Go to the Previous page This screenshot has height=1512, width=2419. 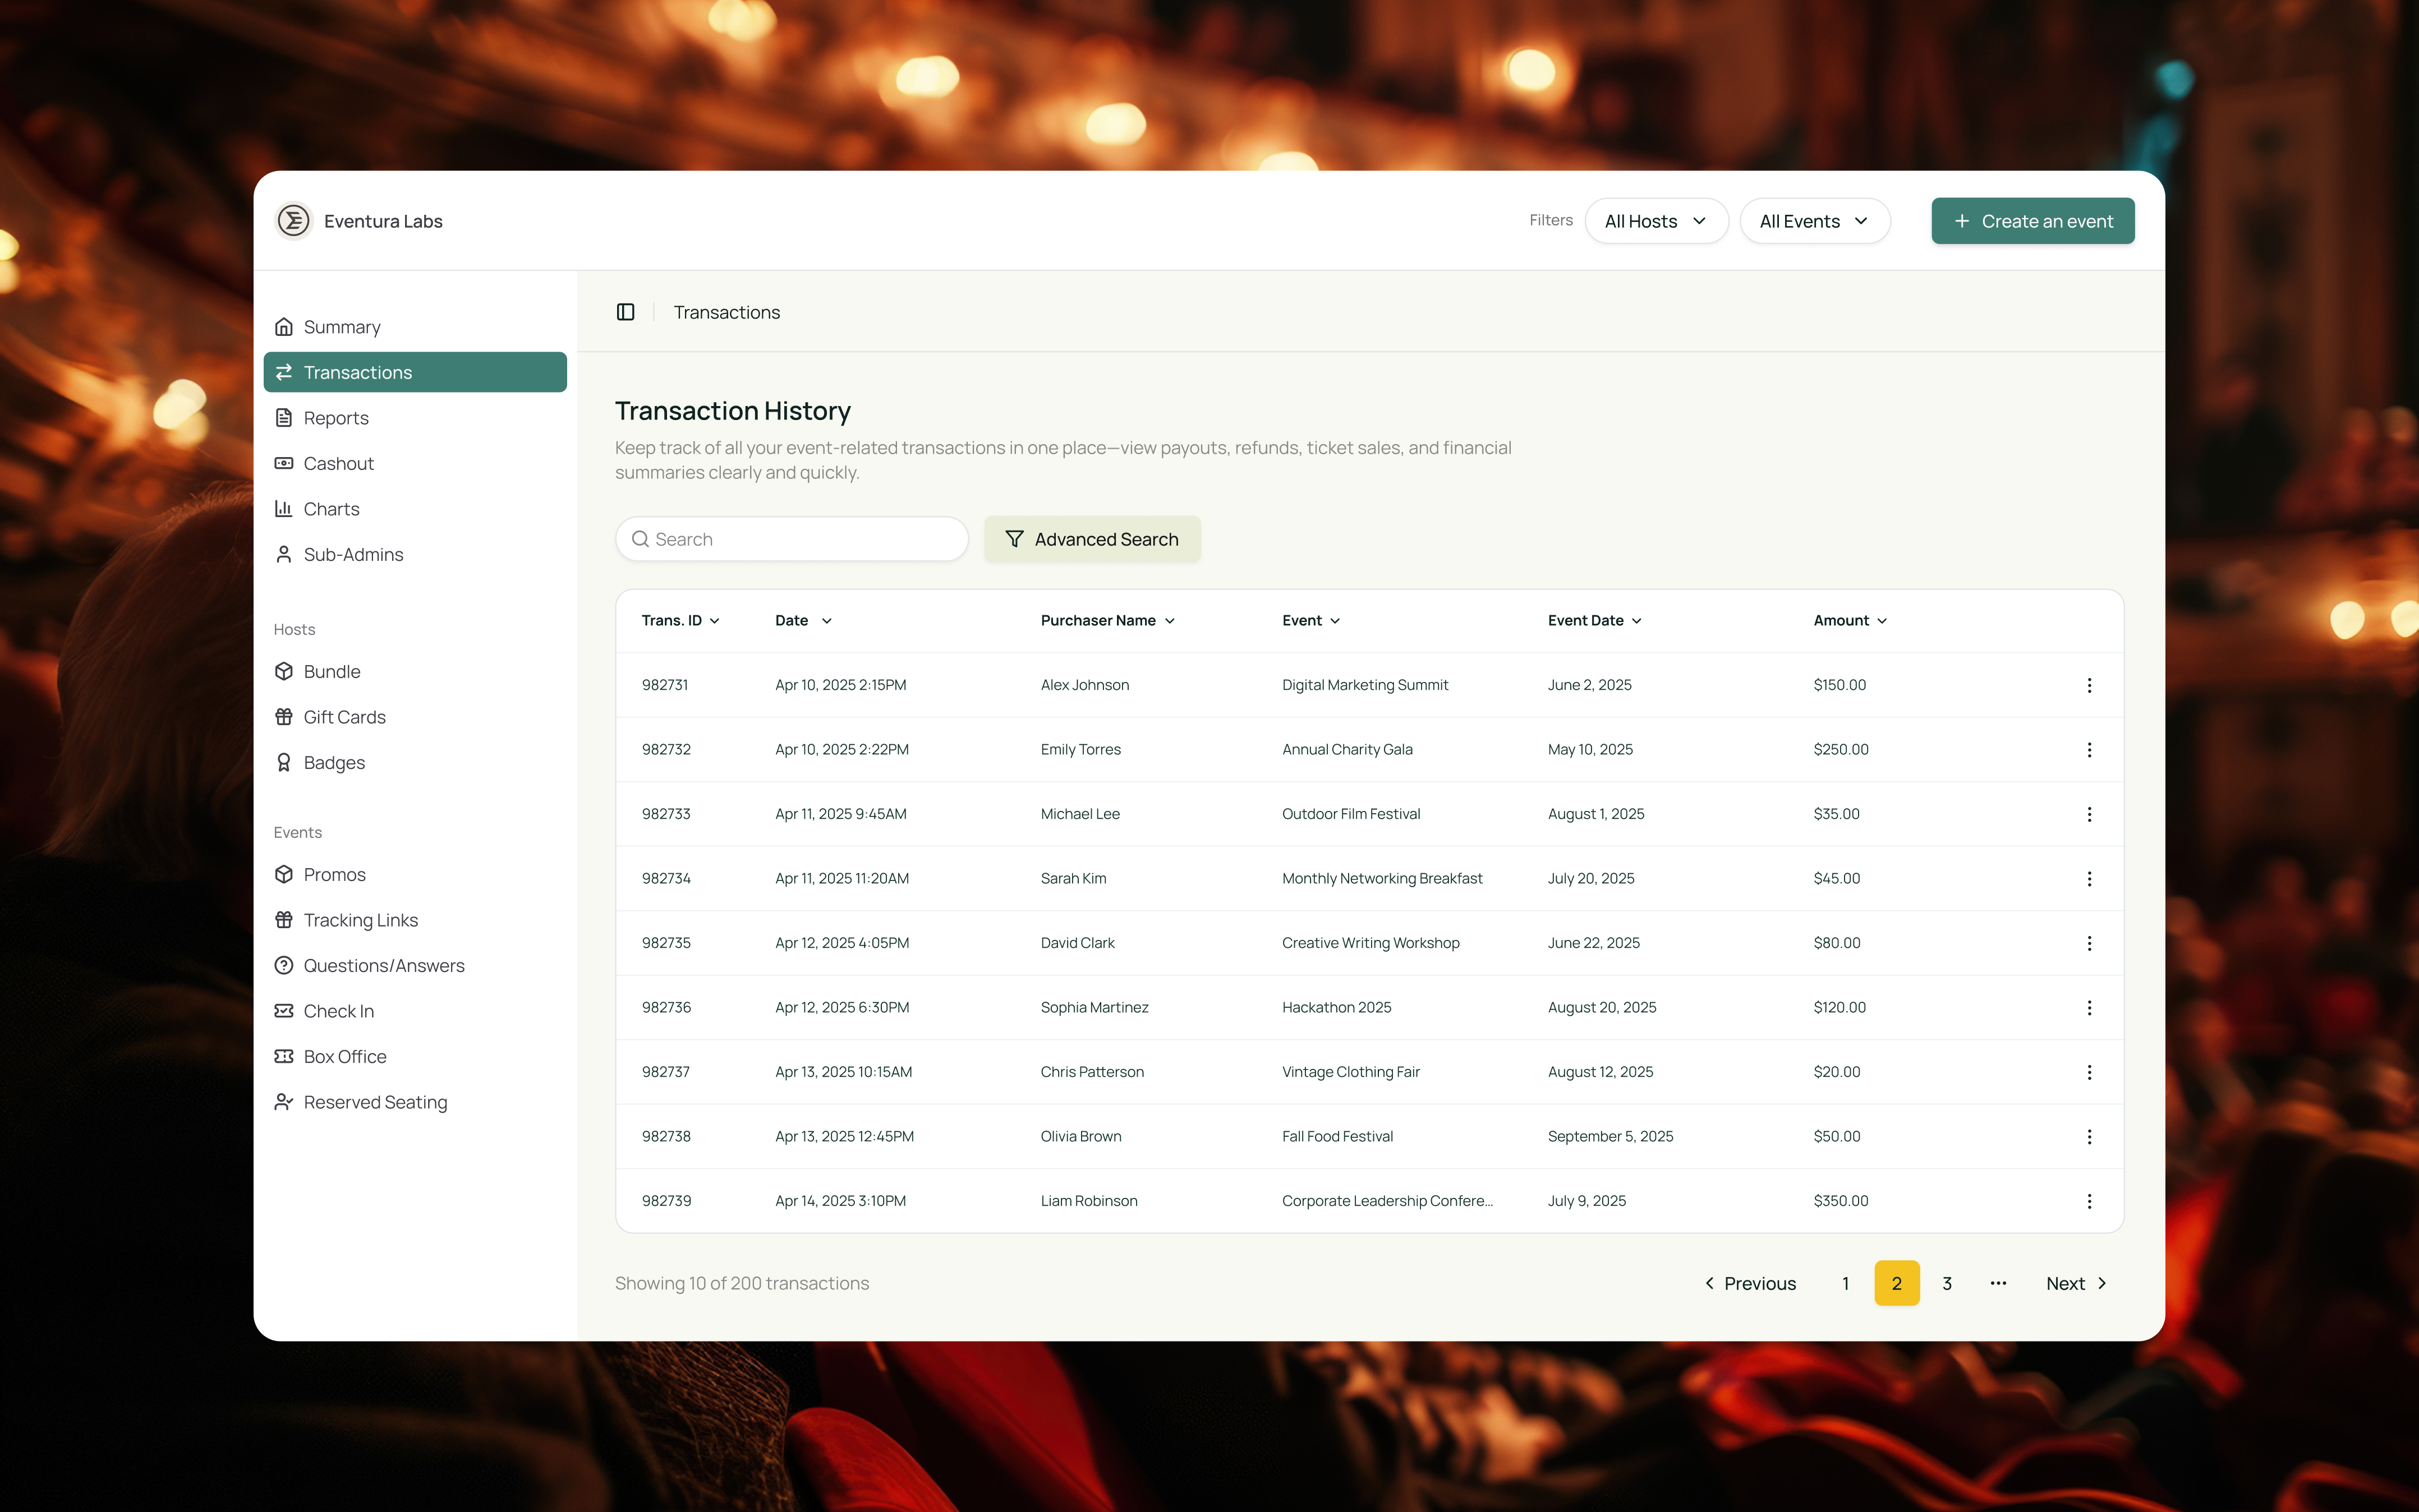(x=1750, y=1283)
